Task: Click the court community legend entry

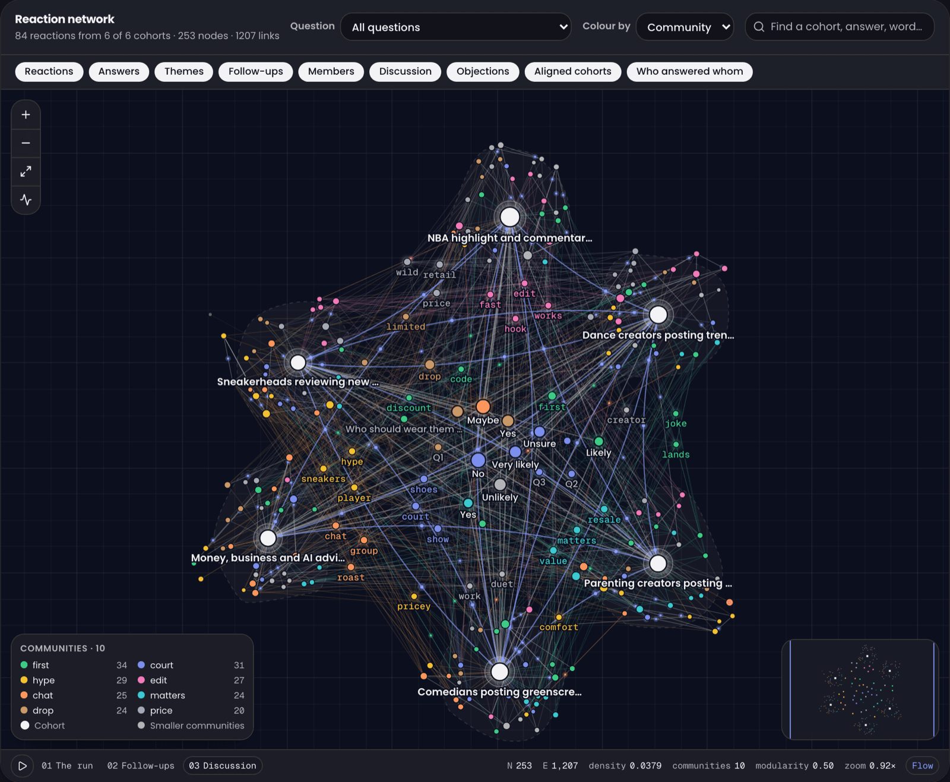Action: pyautogui.click(x=191, y=665)
